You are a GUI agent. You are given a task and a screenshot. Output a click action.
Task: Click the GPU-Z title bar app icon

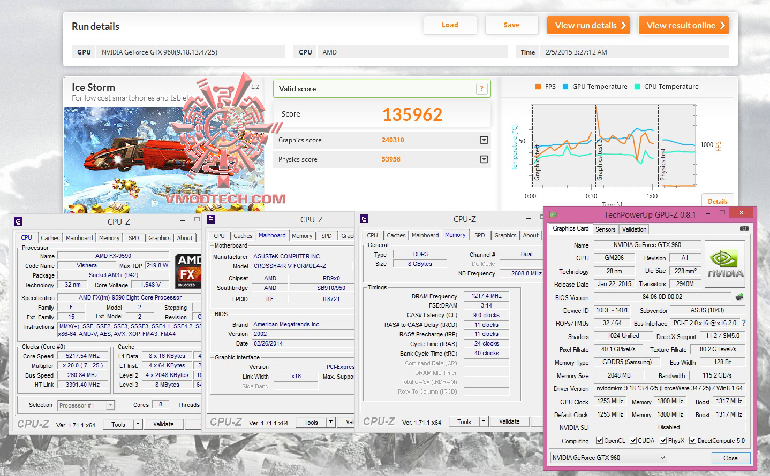point(553,214)
